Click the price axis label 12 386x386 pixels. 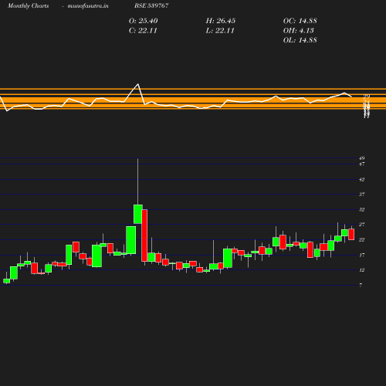[x=362, y=270]
